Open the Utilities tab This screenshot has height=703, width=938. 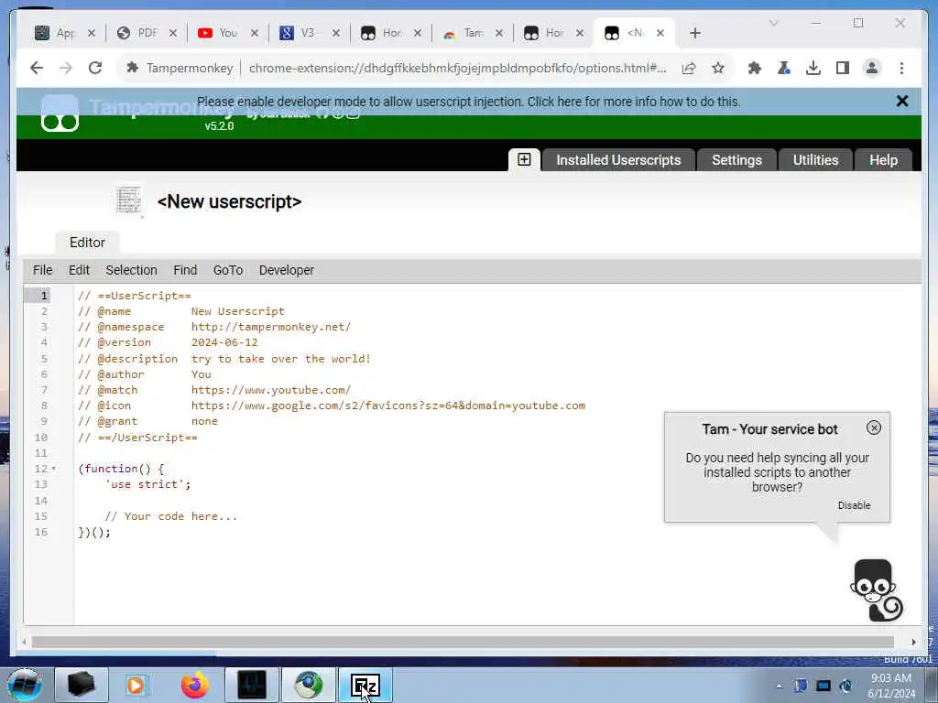coord(815,160)
